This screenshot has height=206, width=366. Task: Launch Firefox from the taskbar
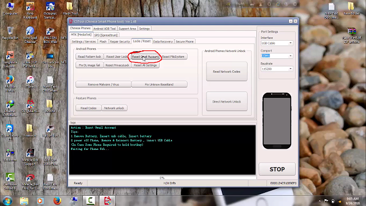tap(57, 201)
